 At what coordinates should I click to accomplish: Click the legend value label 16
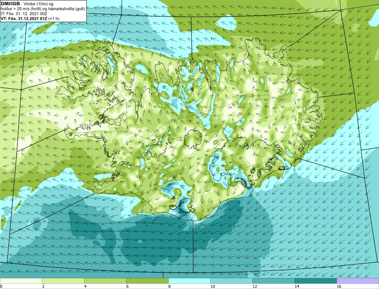pyautogui.click(x=339, y=286)
